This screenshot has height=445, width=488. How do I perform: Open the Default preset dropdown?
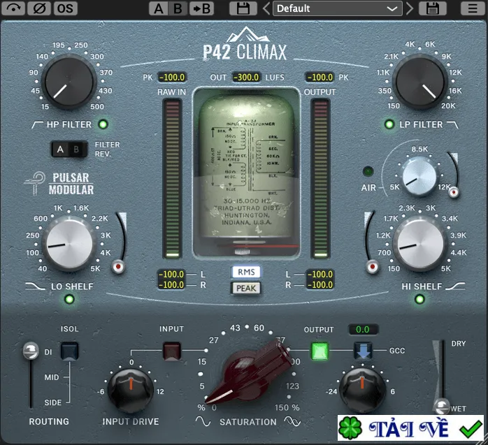338,8
